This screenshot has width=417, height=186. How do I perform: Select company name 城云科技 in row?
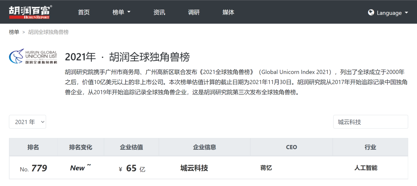tap(194, 168)
